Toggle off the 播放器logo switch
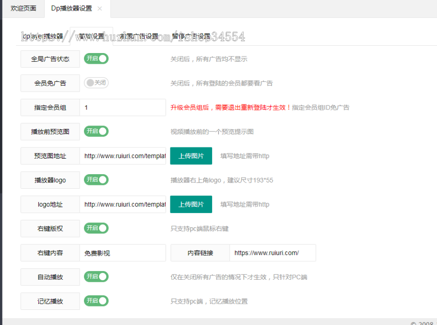This screenshot has width=437, height=325. coord(96,180)
